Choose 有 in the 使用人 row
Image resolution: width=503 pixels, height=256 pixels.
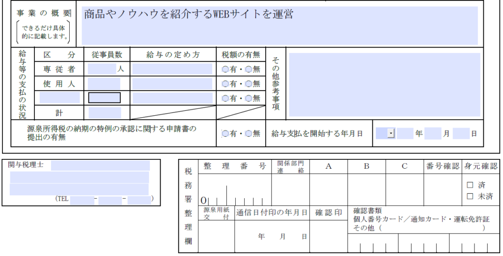225,84
